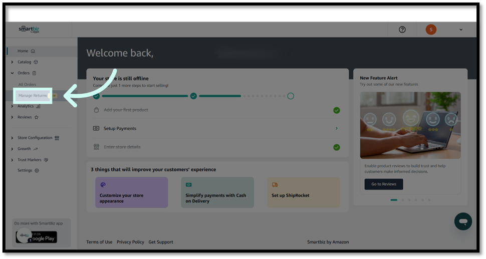Screen dimensions: 486x259
Task: Select the second carousel indicator dot
Action: [x=402, y=200]
